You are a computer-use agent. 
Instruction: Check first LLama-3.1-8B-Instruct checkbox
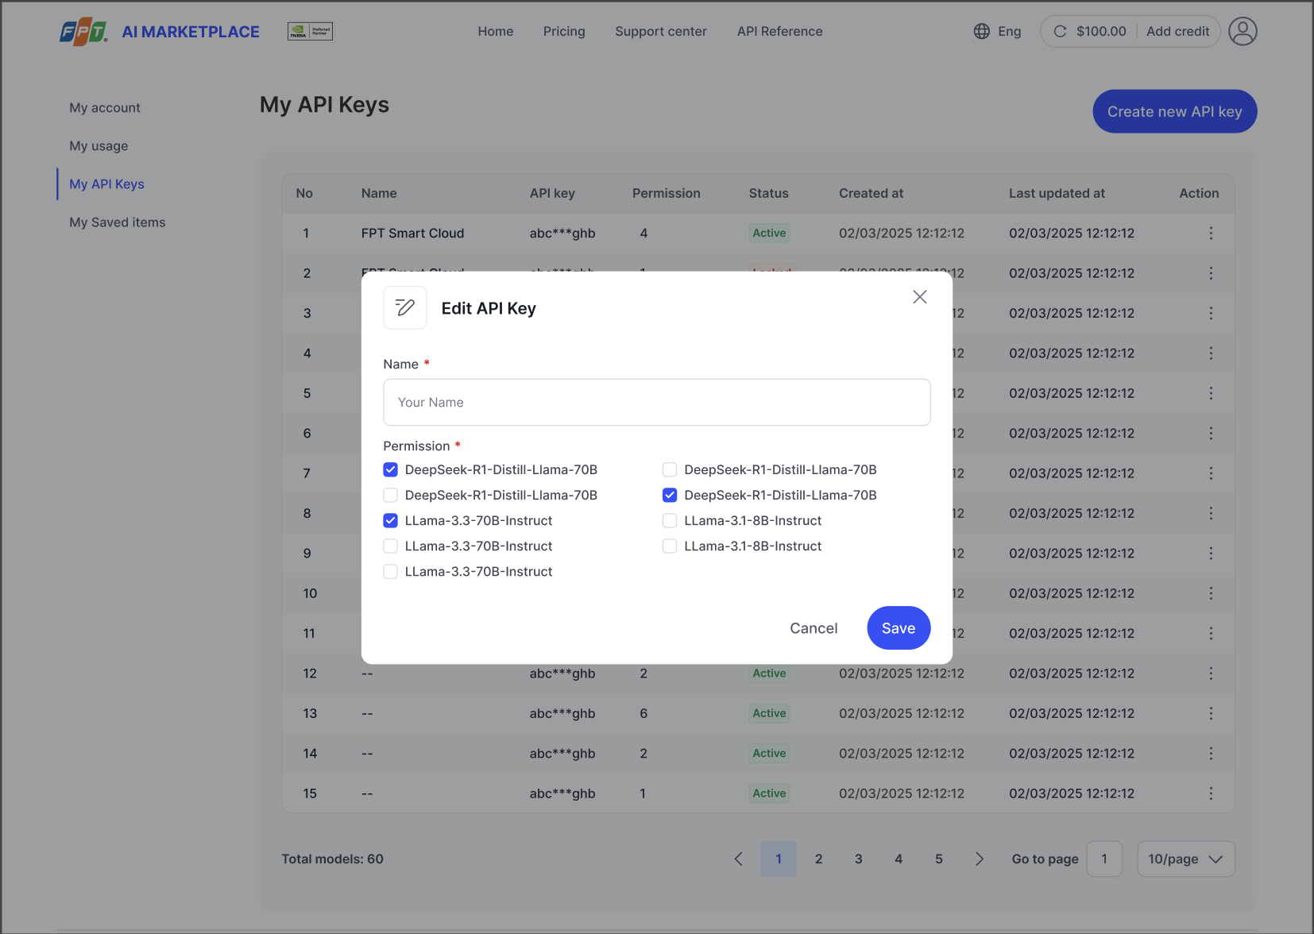670,521
